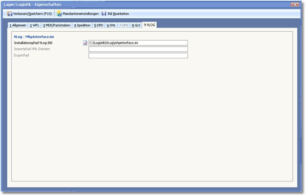Click the disk icon beside INI Bearbeiten
The image size is (306, 196).
point(104,14)
